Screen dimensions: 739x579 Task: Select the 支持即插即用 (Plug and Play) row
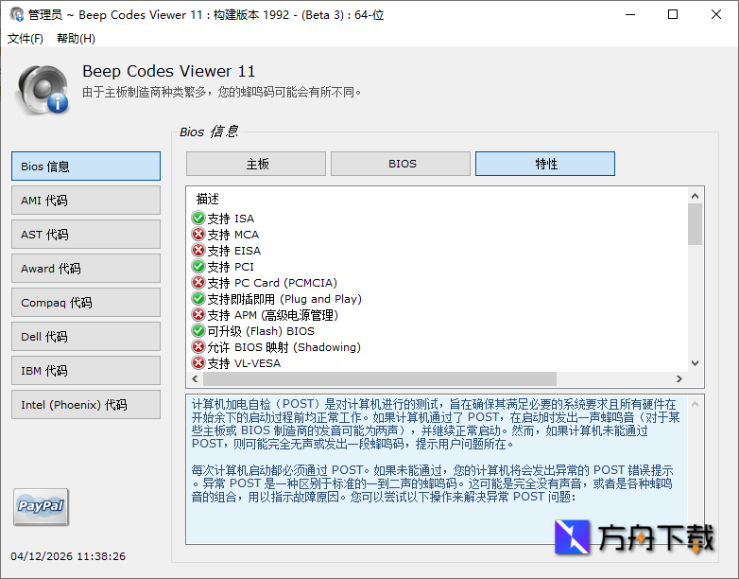pyautogui.click(x=284, y=299)
